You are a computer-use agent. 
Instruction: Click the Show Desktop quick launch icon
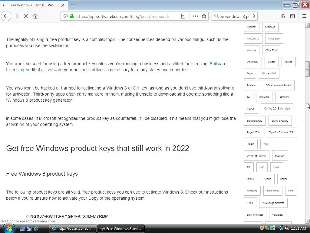[22, 229]
